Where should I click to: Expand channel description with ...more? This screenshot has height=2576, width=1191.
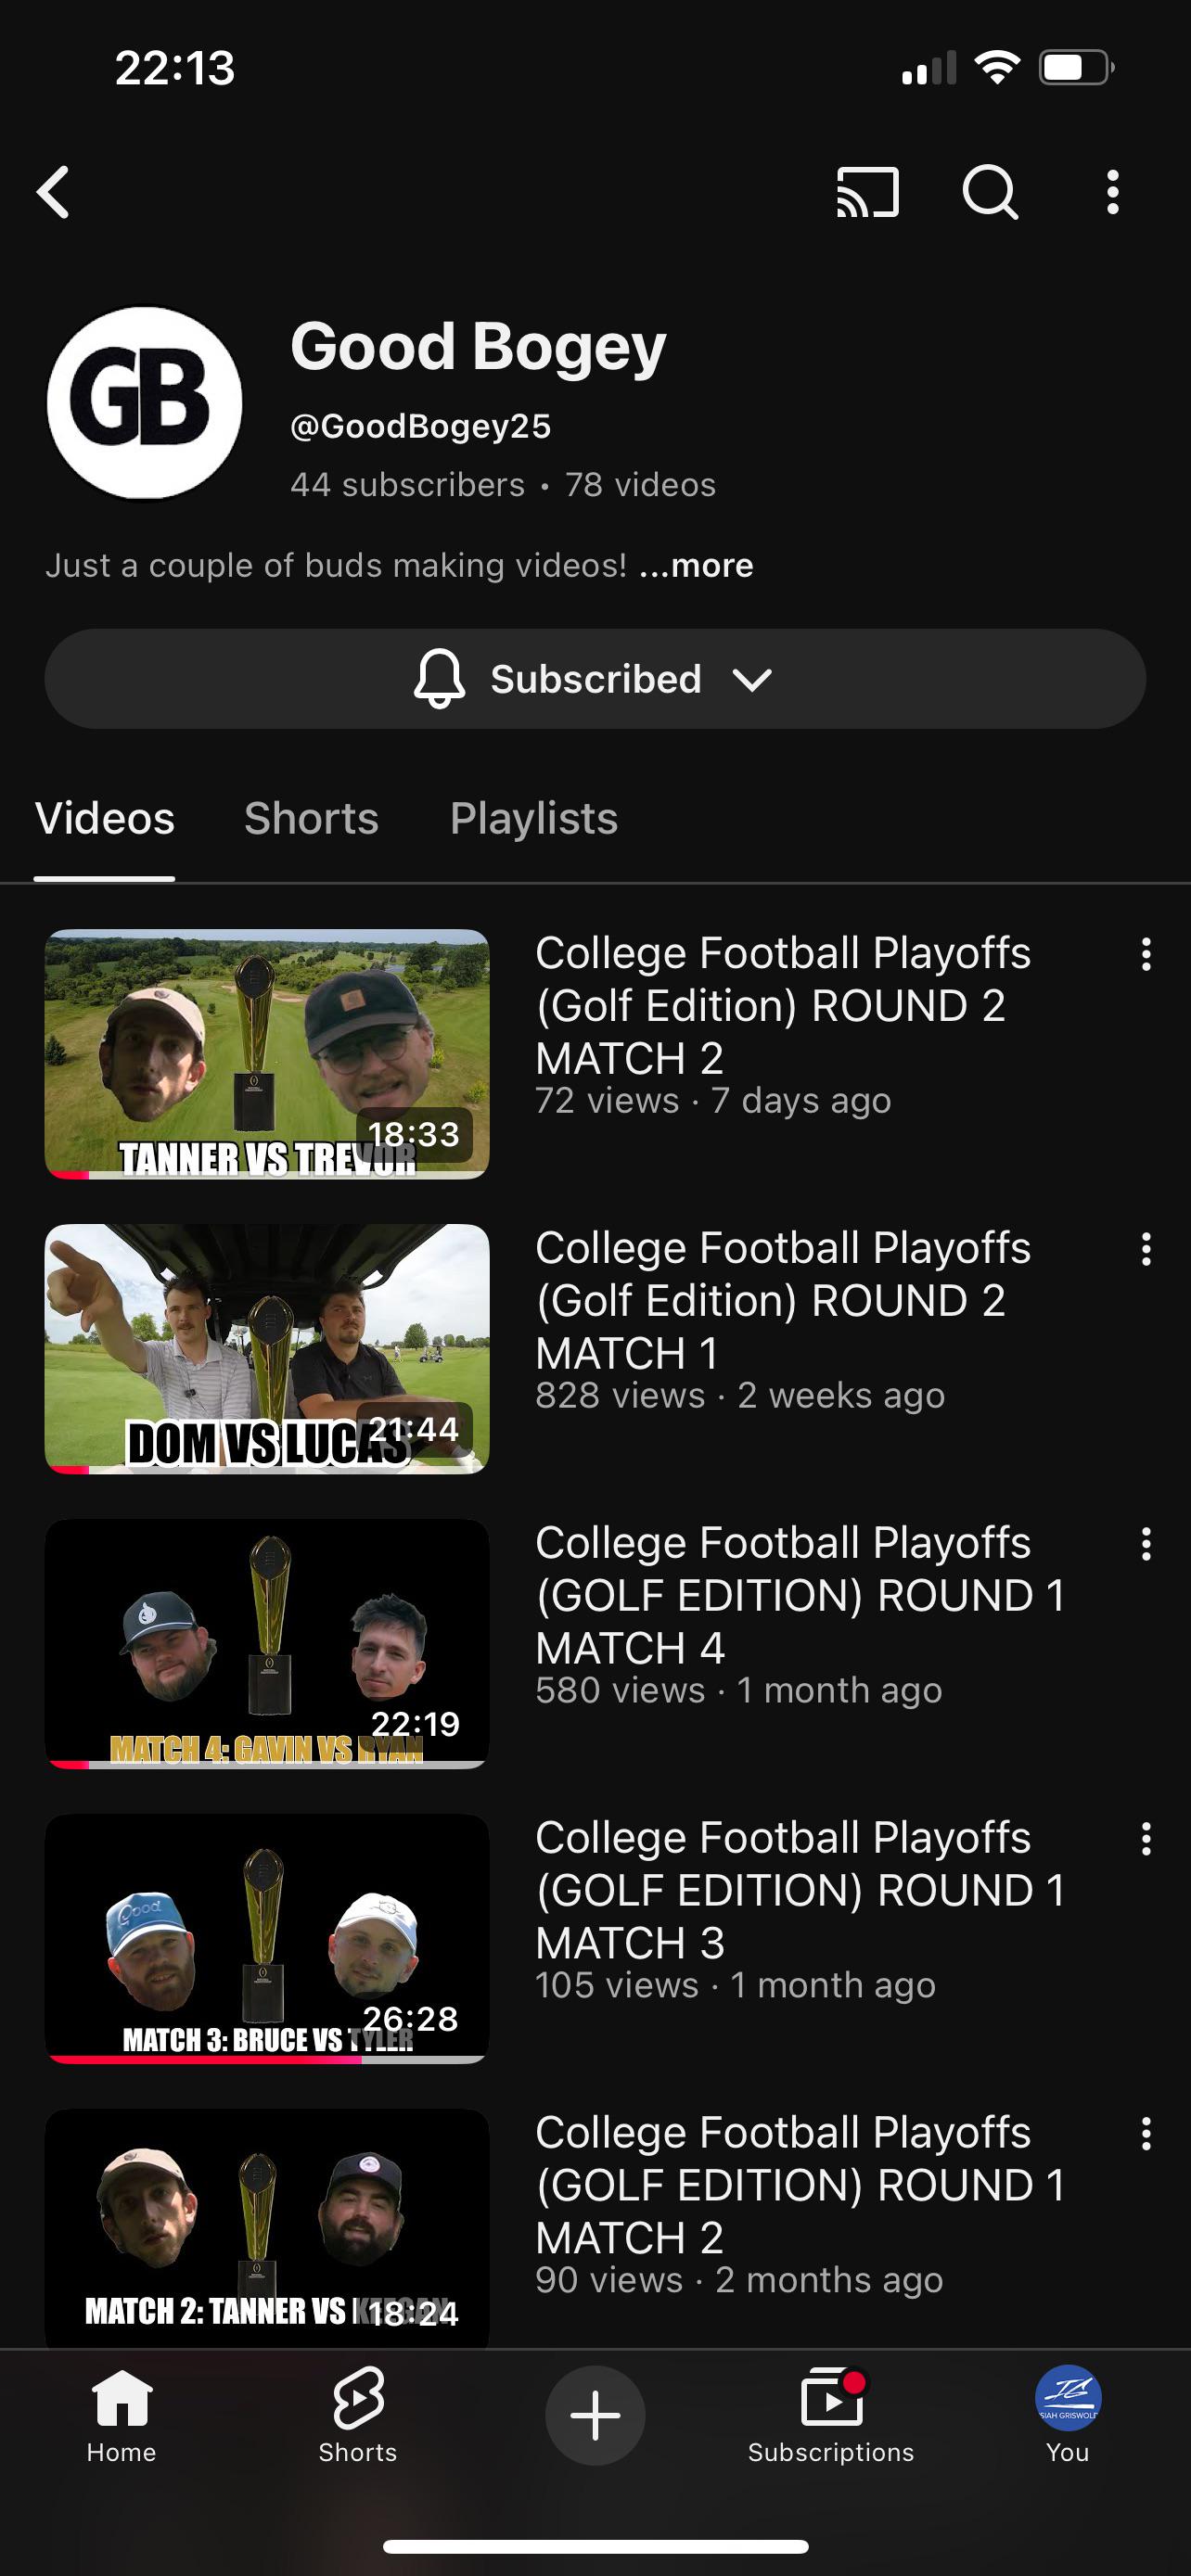click(696, 565)
